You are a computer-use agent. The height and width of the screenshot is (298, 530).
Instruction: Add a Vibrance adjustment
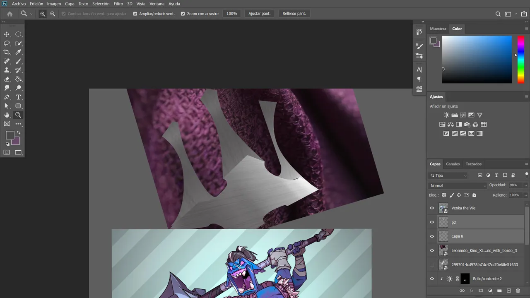(479, 115)
